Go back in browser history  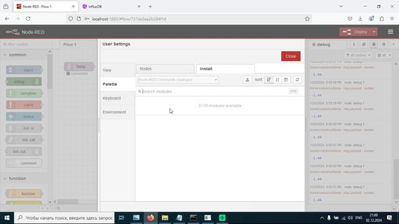coord(7,19)
